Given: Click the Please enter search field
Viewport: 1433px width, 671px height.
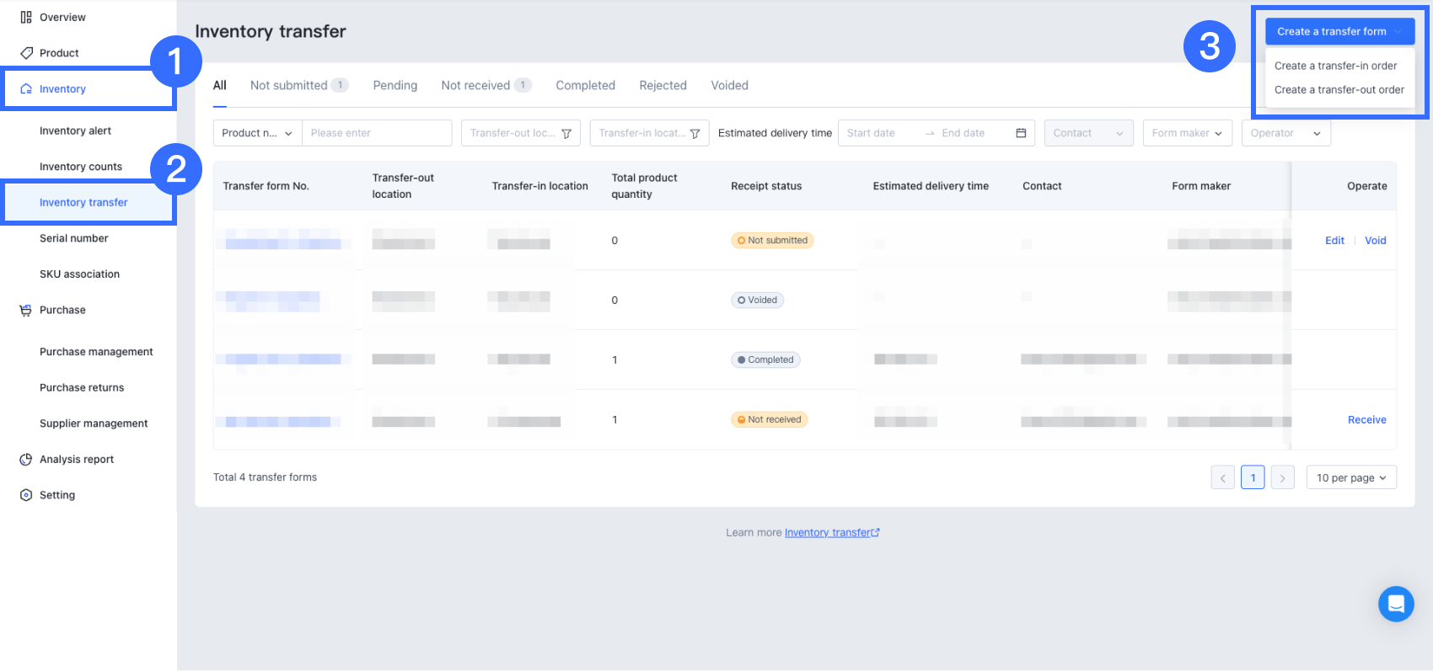Looking at the screenshot, I should coord(377,133).
